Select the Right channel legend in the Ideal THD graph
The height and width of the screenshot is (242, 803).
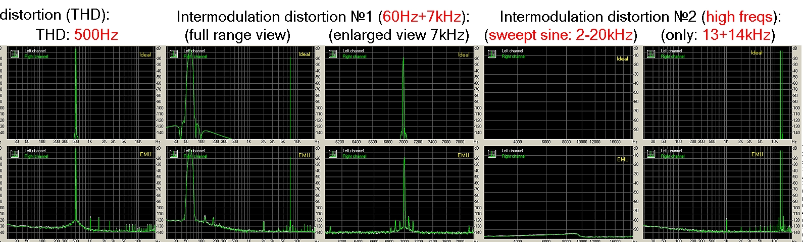point(36,56)
